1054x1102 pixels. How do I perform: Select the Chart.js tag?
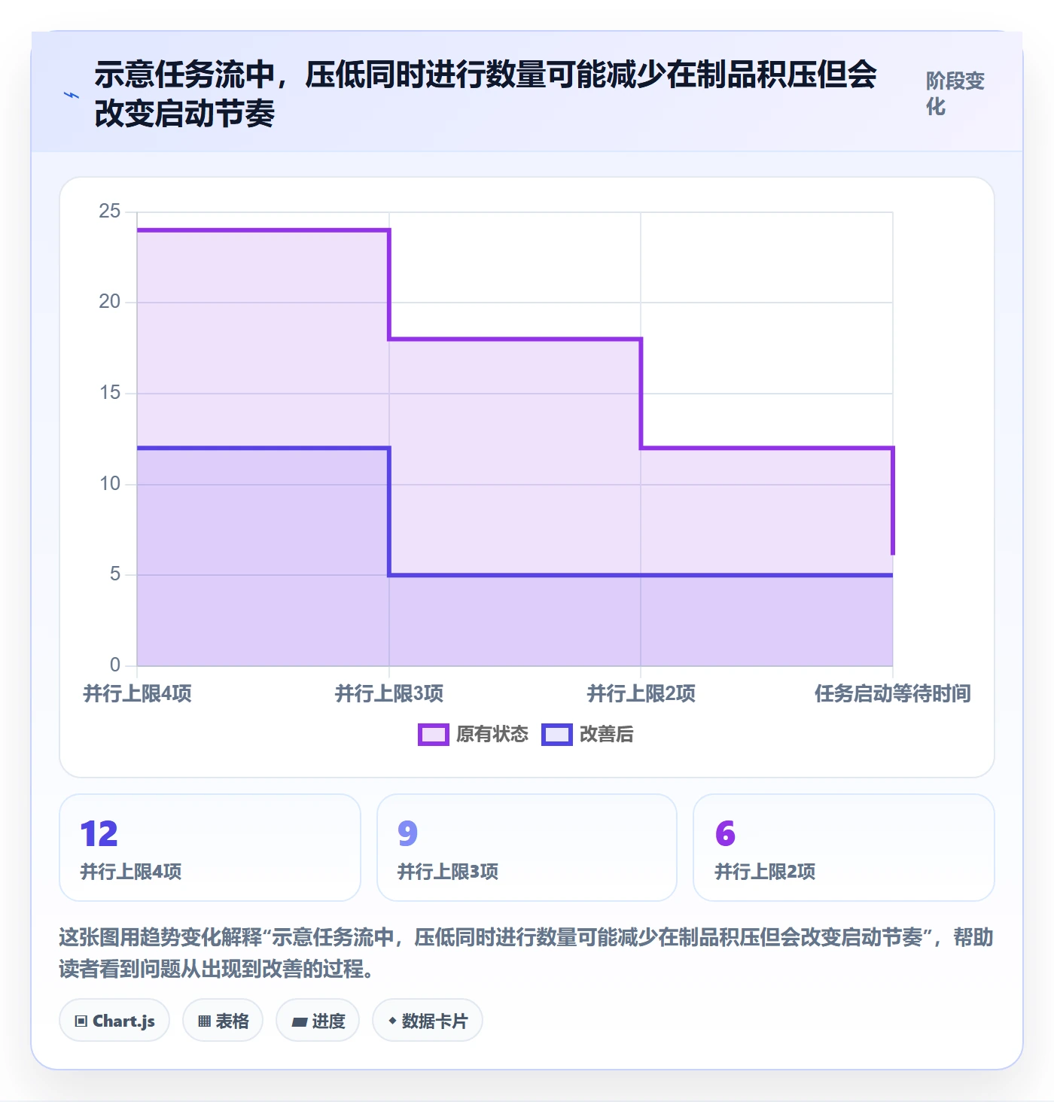point(114,1021)
